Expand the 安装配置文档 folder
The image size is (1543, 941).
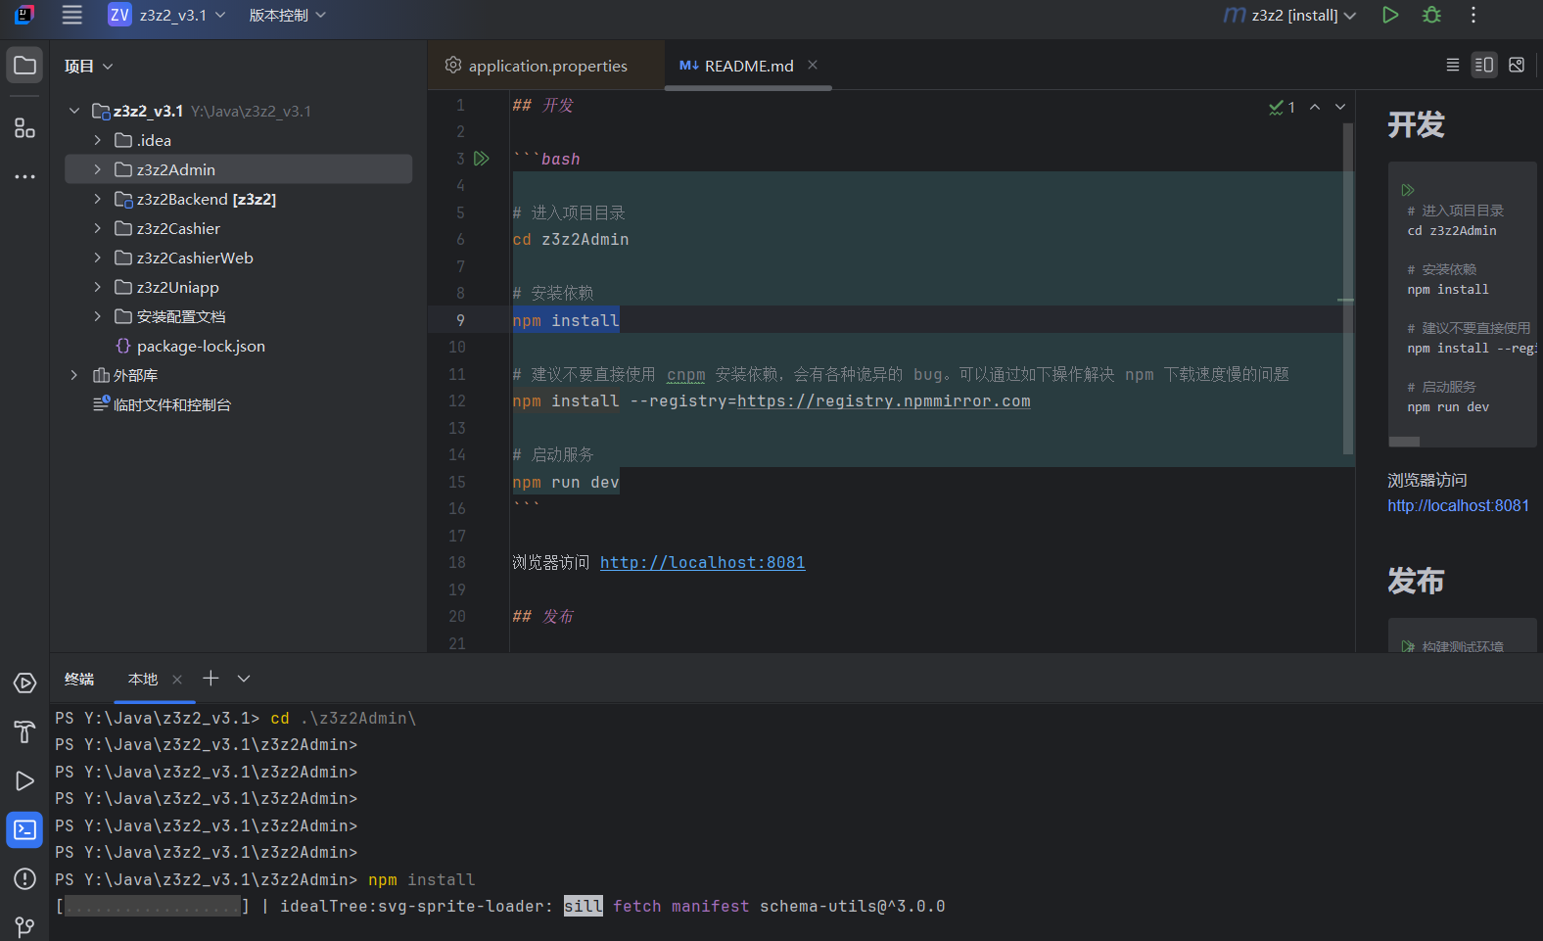click(x=97, y=316)
